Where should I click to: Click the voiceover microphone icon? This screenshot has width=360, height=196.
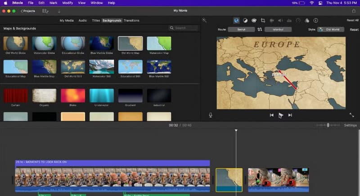coord(211,115)
